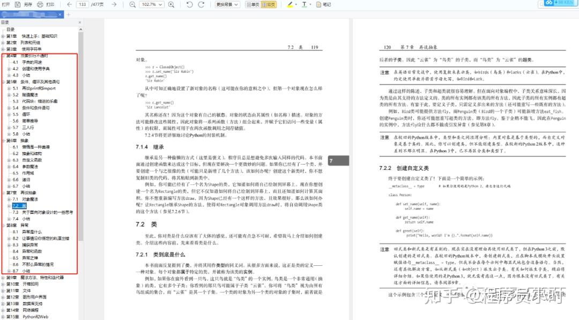
Task: Toggle the sidebar close on 目录 panel
Action: click(79, 22)
